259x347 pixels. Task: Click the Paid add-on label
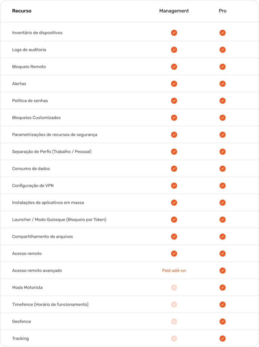[x=174, y=271]
